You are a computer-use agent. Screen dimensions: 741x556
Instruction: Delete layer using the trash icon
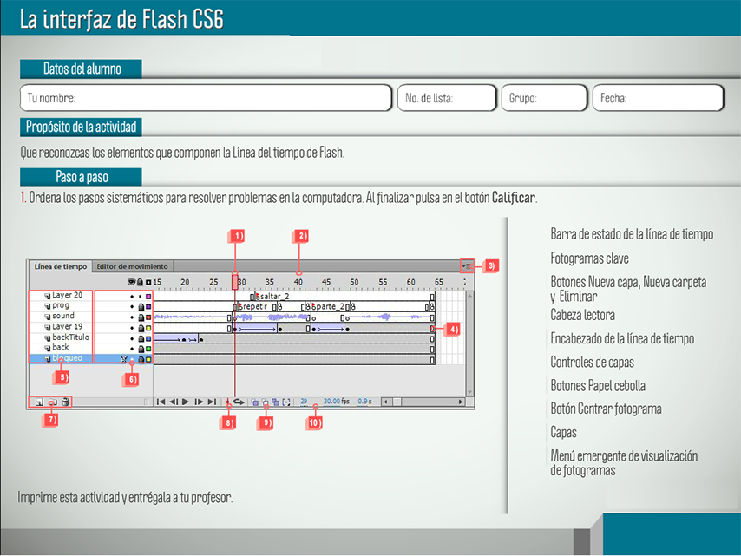(x=65, y=402)
